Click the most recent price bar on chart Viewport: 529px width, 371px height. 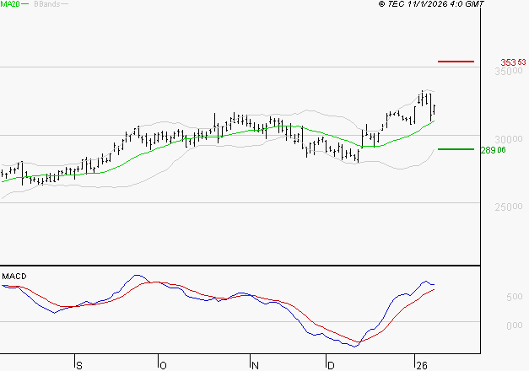pos(434,110)
